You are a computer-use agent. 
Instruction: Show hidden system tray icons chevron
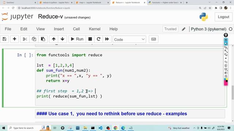coord(194,128)
